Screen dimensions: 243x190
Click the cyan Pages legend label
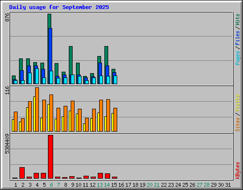pos(238,58)
